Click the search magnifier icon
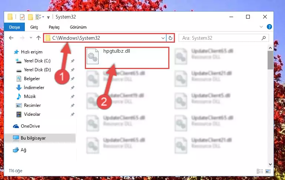Screen dimensions: 285x180 click(x=264, y=38)
